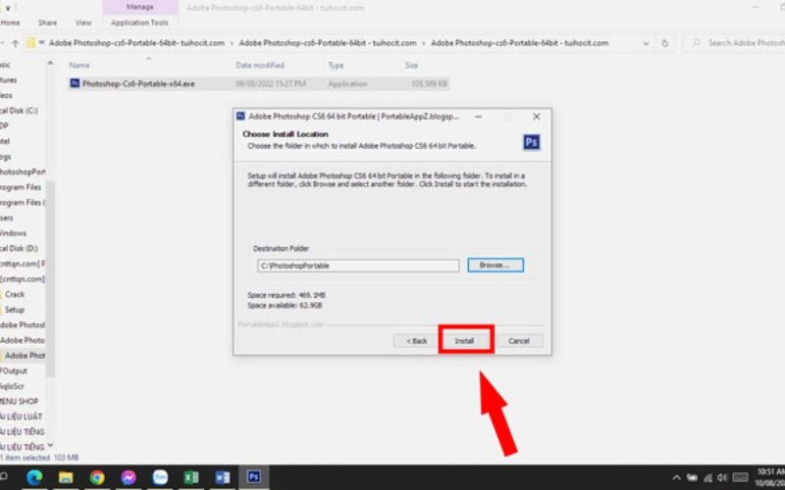Click the taskbar clock
This screenshot has width=785, height=490.
point(770,477)
